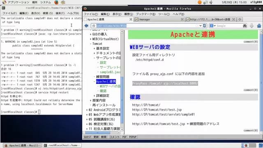Image resolution: width=263 pixels, height=148 pixels.
Task: Click the コメント button
Action: [x=114, y=137]
